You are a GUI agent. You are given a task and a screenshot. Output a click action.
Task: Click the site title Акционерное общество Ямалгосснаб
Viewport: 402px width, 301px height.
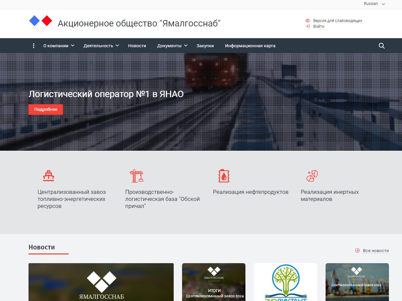coord(139,23)
